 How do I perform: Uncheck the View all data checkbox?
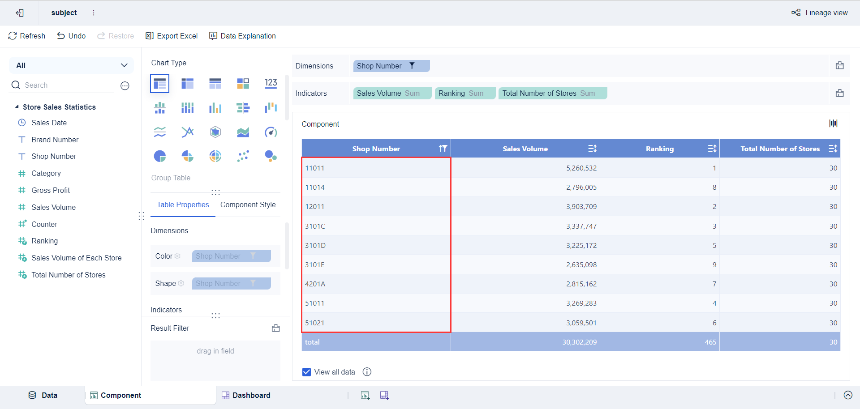coord(306,372)
